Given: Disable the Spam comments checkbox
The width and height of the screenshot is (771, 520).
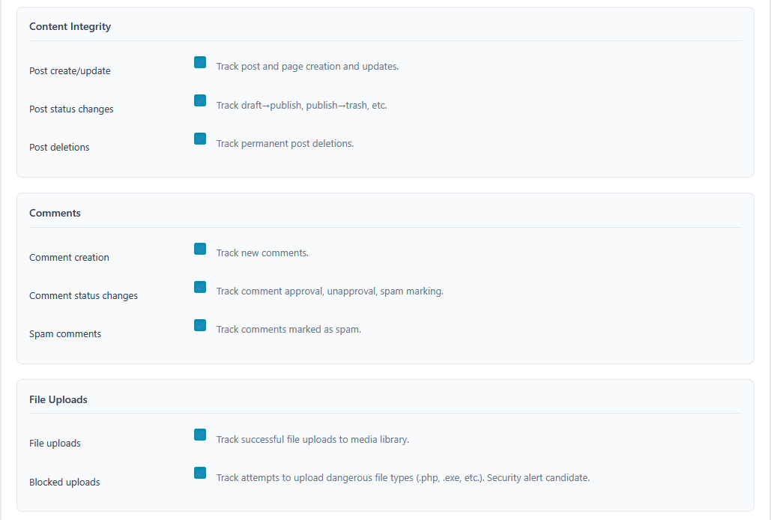Looking at the screenshot, I should pyautogui.click(x=200, y=324).
